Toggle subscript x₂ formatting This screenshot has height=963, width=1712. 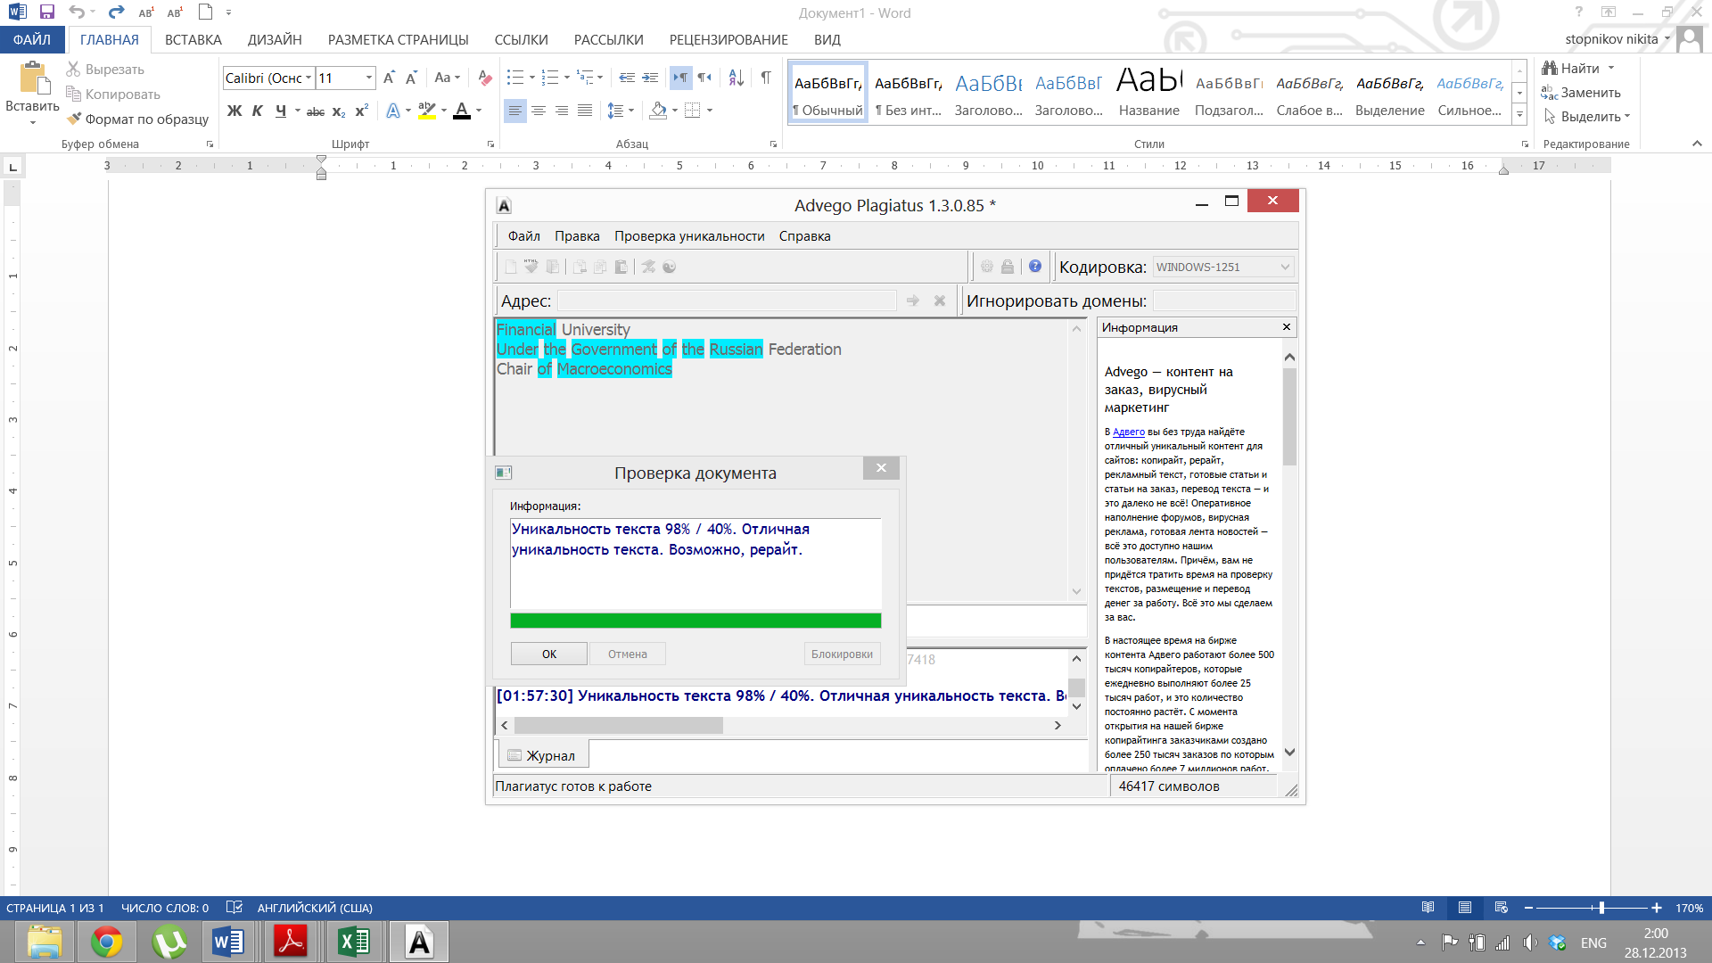[x=339, y=111]
